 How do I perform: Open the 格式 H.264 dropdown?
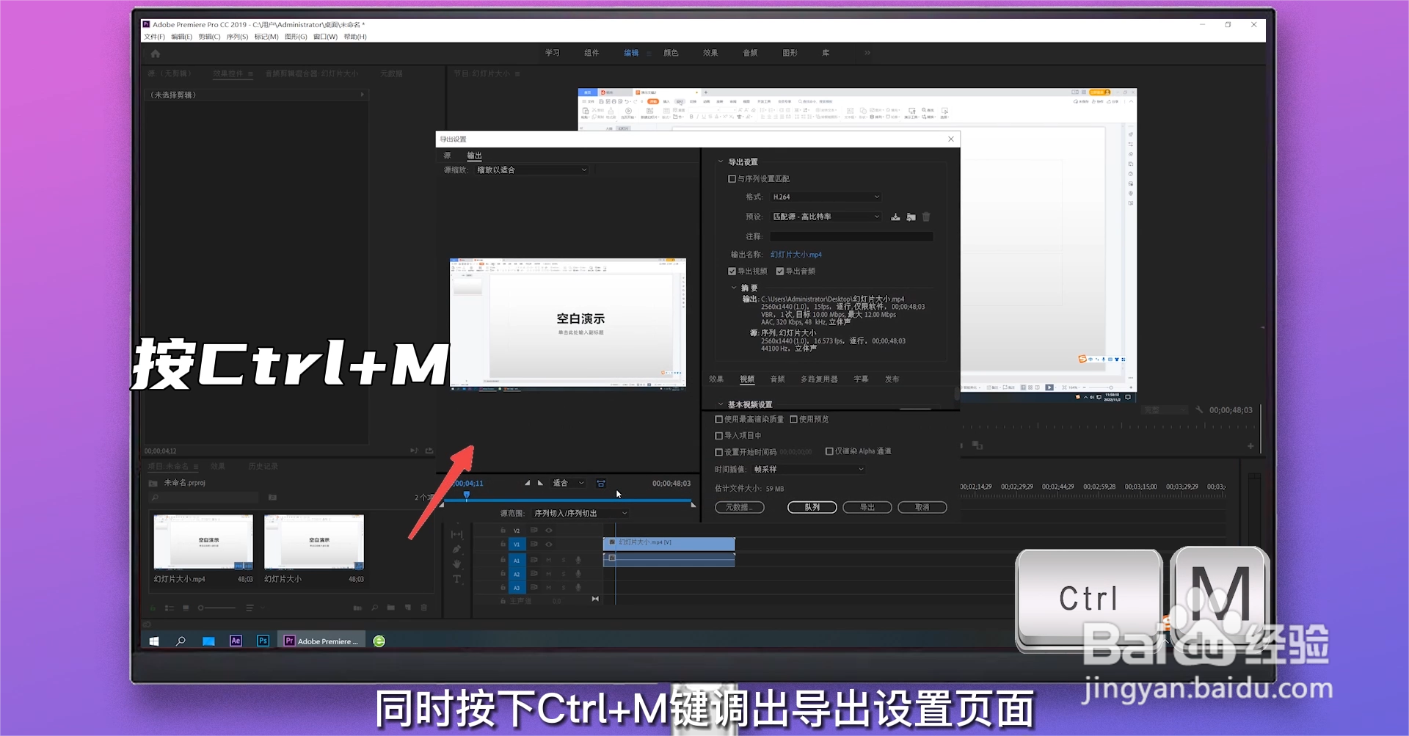(826, 197)
